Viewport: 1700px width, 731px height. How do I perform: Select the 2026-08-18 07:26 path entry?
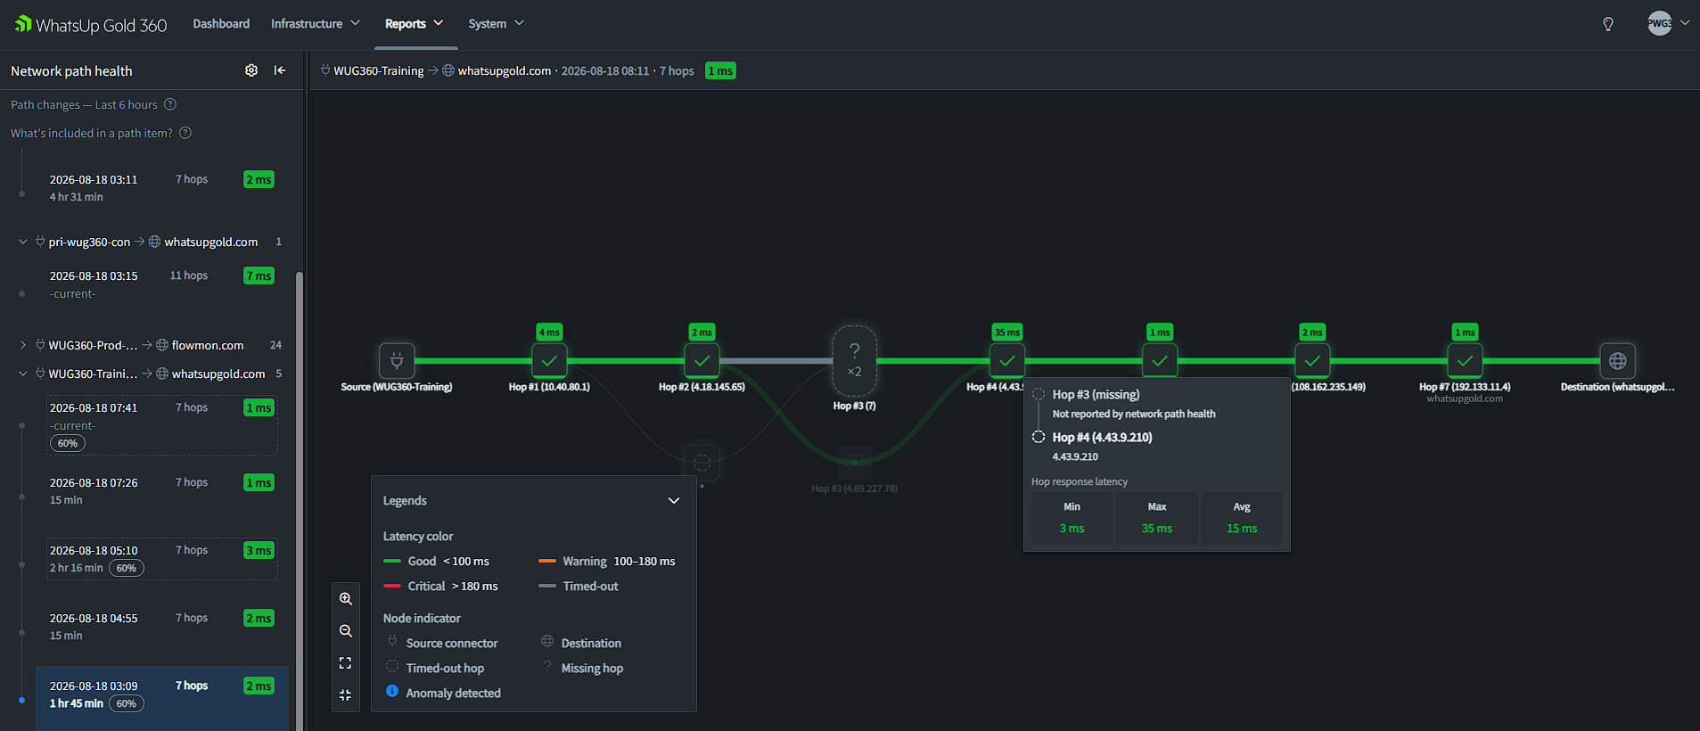pos(161,491)
